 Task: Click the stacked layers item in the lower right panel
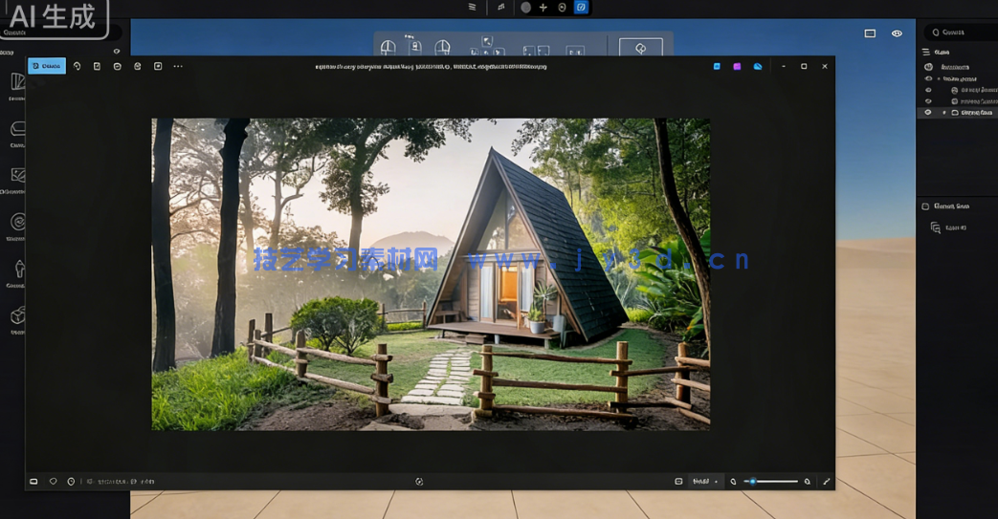click(x=936, y=227)
